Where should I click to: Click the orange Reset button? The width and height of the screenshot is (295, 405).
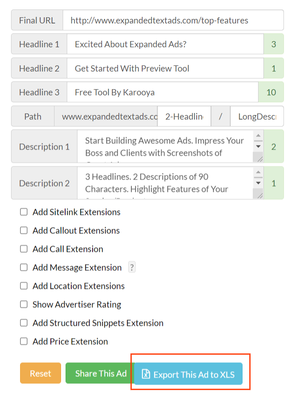tap(41, 373)
